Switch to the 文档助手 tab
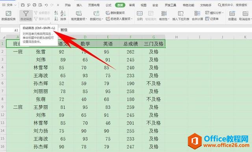Screen dimensions: 252x152 click(206, 5)
